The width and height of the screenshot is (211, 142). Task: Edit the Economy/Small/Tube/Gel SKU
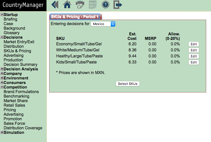[193, 44]
